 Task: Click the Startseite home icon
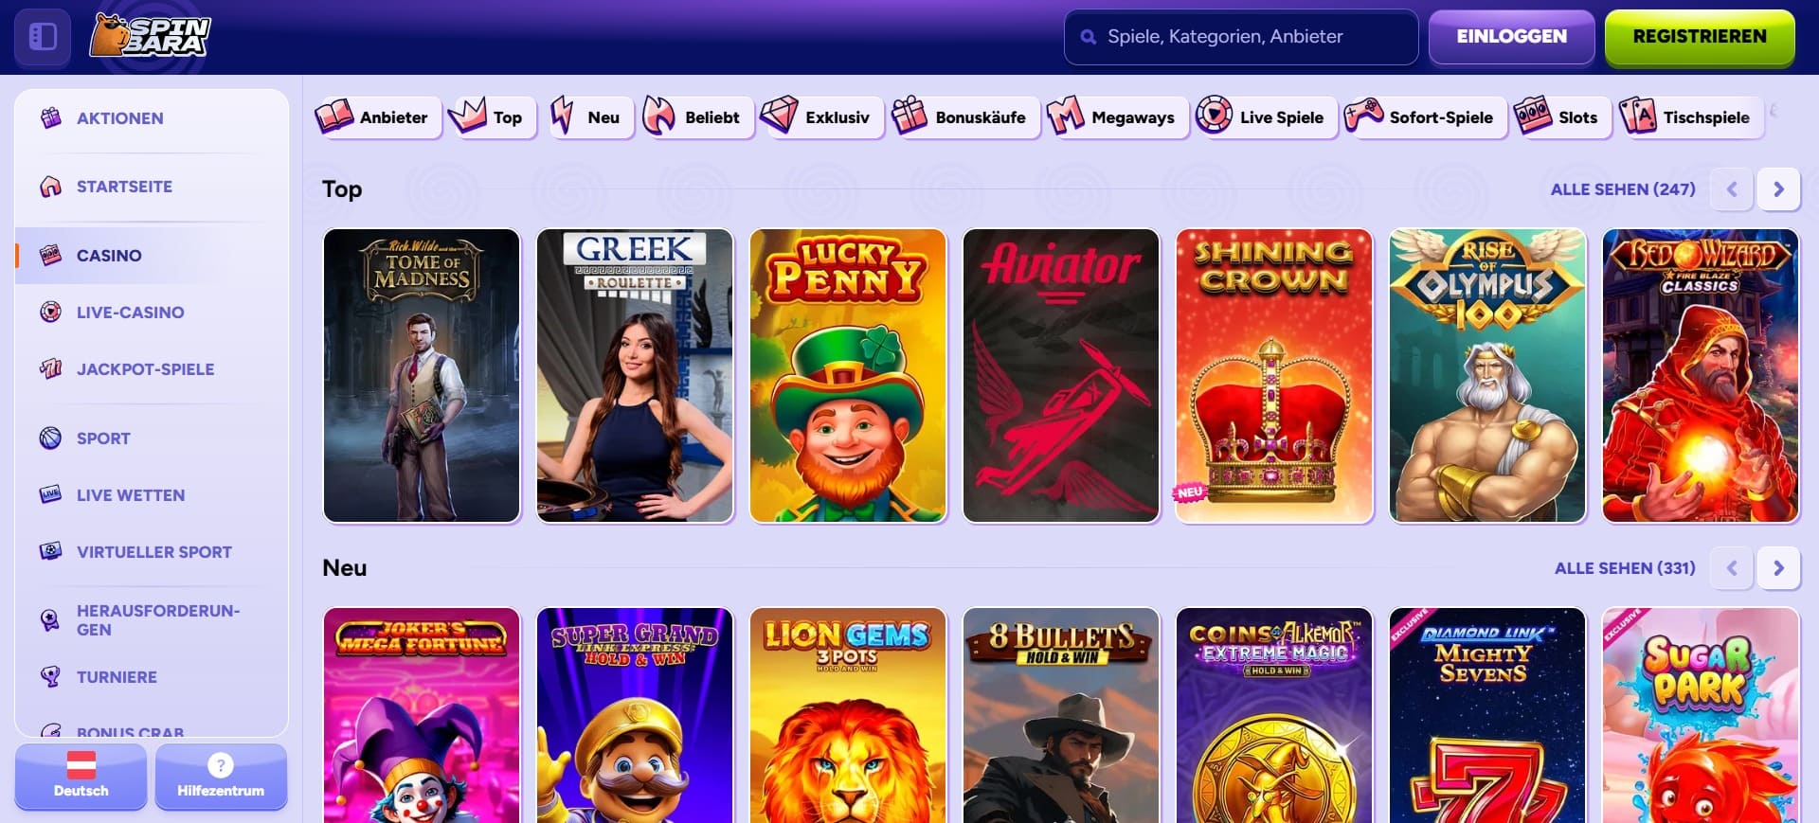pyautogui.click(x=51, y=187)
